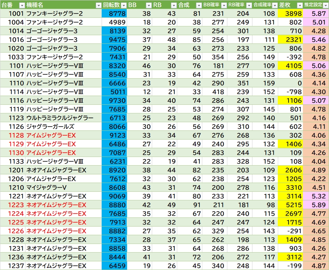329x270 pixels.
Task: Select 回転数 cell with value 6459
Action: [114, 266]
